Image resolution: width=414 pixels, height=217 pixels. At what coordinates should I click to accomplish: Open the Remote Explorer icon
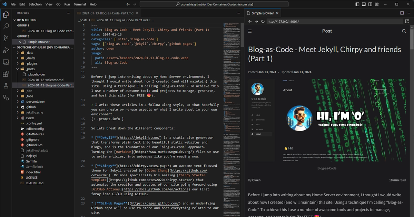click(6, 62)
